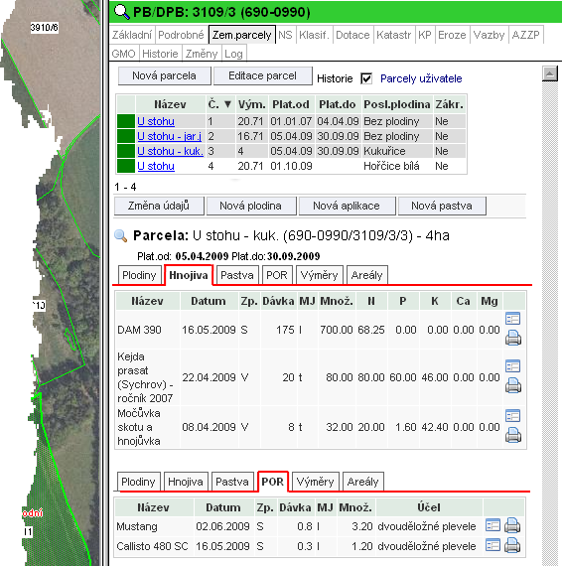Screen dimensions: 562x566
Task: Click the Nová parcela button
Action: point(164,75)
